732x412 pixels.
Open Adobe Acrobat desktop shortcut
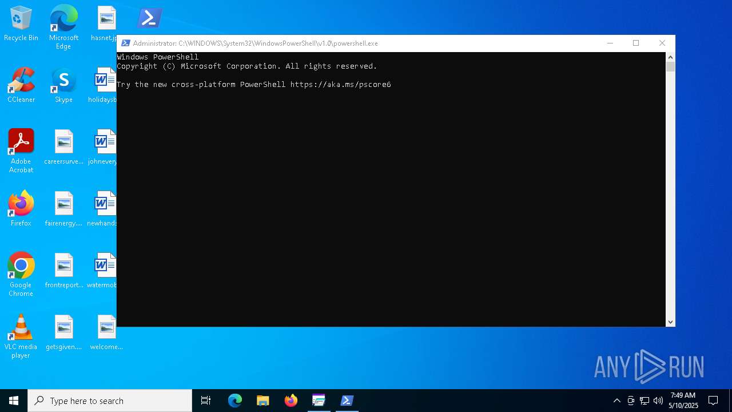coord(21,151)
